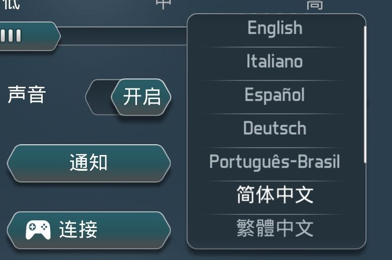Viewport: 392px width, 260px height.
Task: Select 繁體中文 from the language dropdown
Action: (275, 229)
